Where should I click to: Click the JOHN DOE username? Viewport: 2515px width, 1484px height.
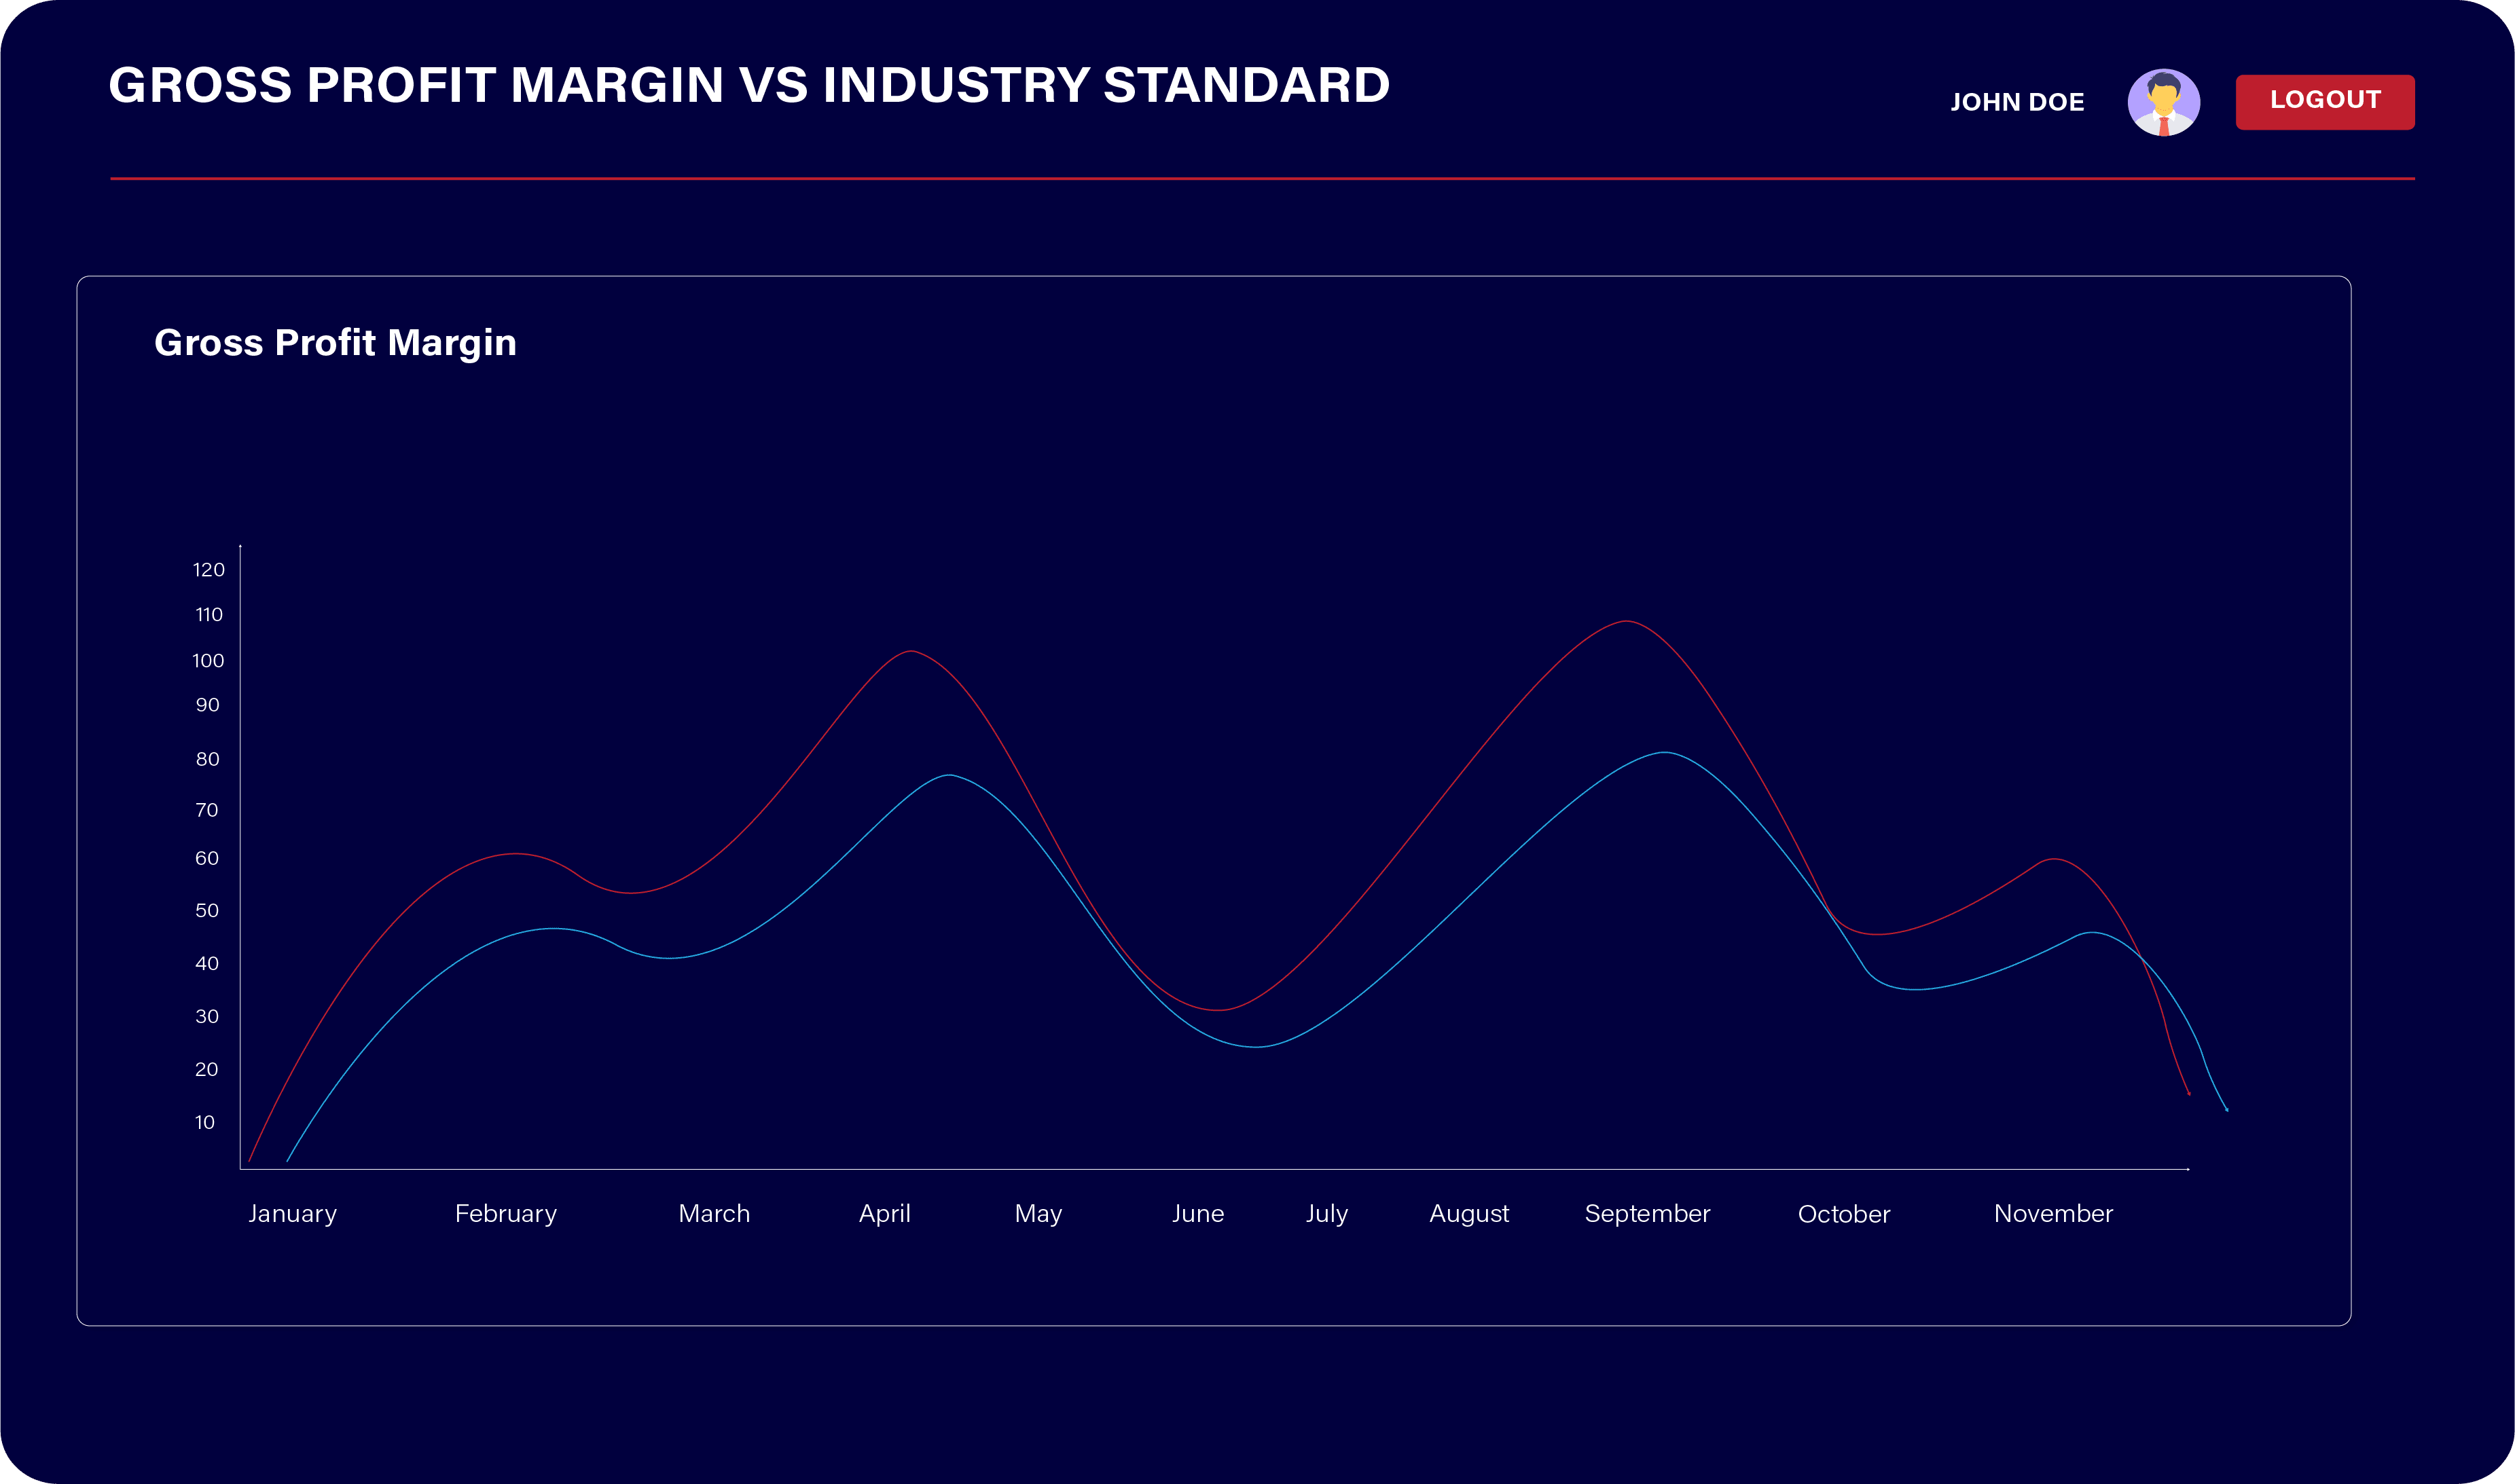tap(2016, 102)
